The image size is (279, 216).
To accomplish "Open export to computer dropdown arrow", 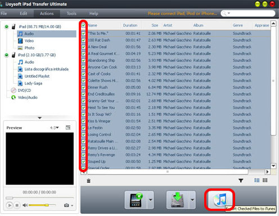I will pos(192,200).
